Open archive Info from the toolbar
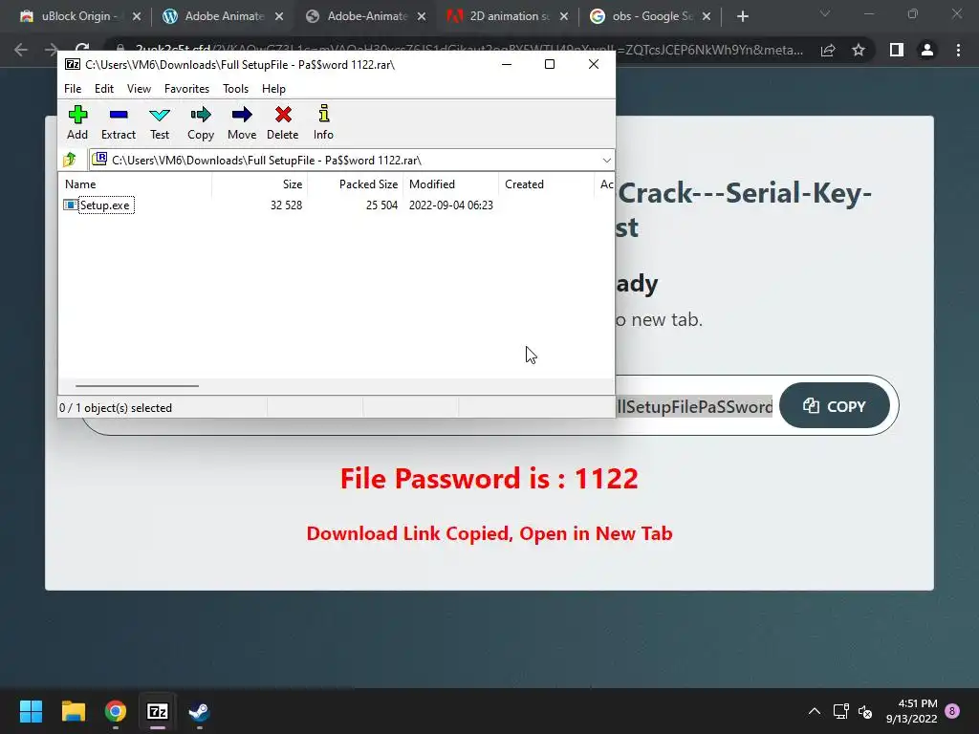 click(x=323, y=122)
